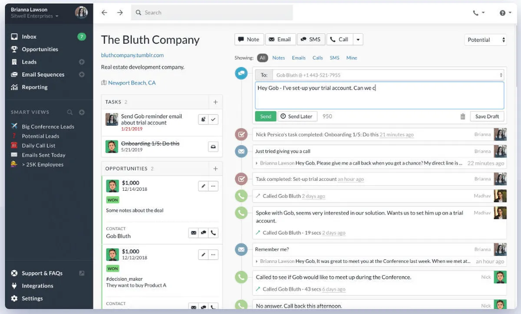Screen dimensions: 521x314
Task: Click Save Draft button
Action: coord(487,116)
